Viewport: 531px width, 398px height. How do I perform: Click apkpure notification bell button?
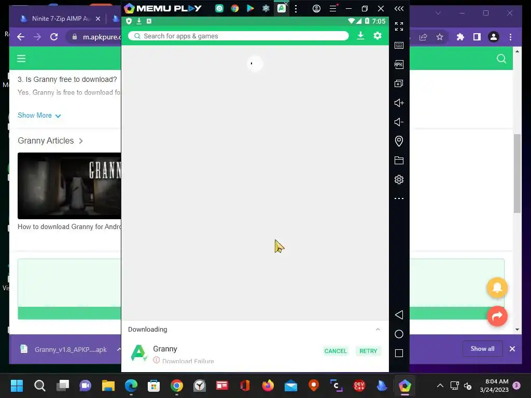[x=497, y=288]
